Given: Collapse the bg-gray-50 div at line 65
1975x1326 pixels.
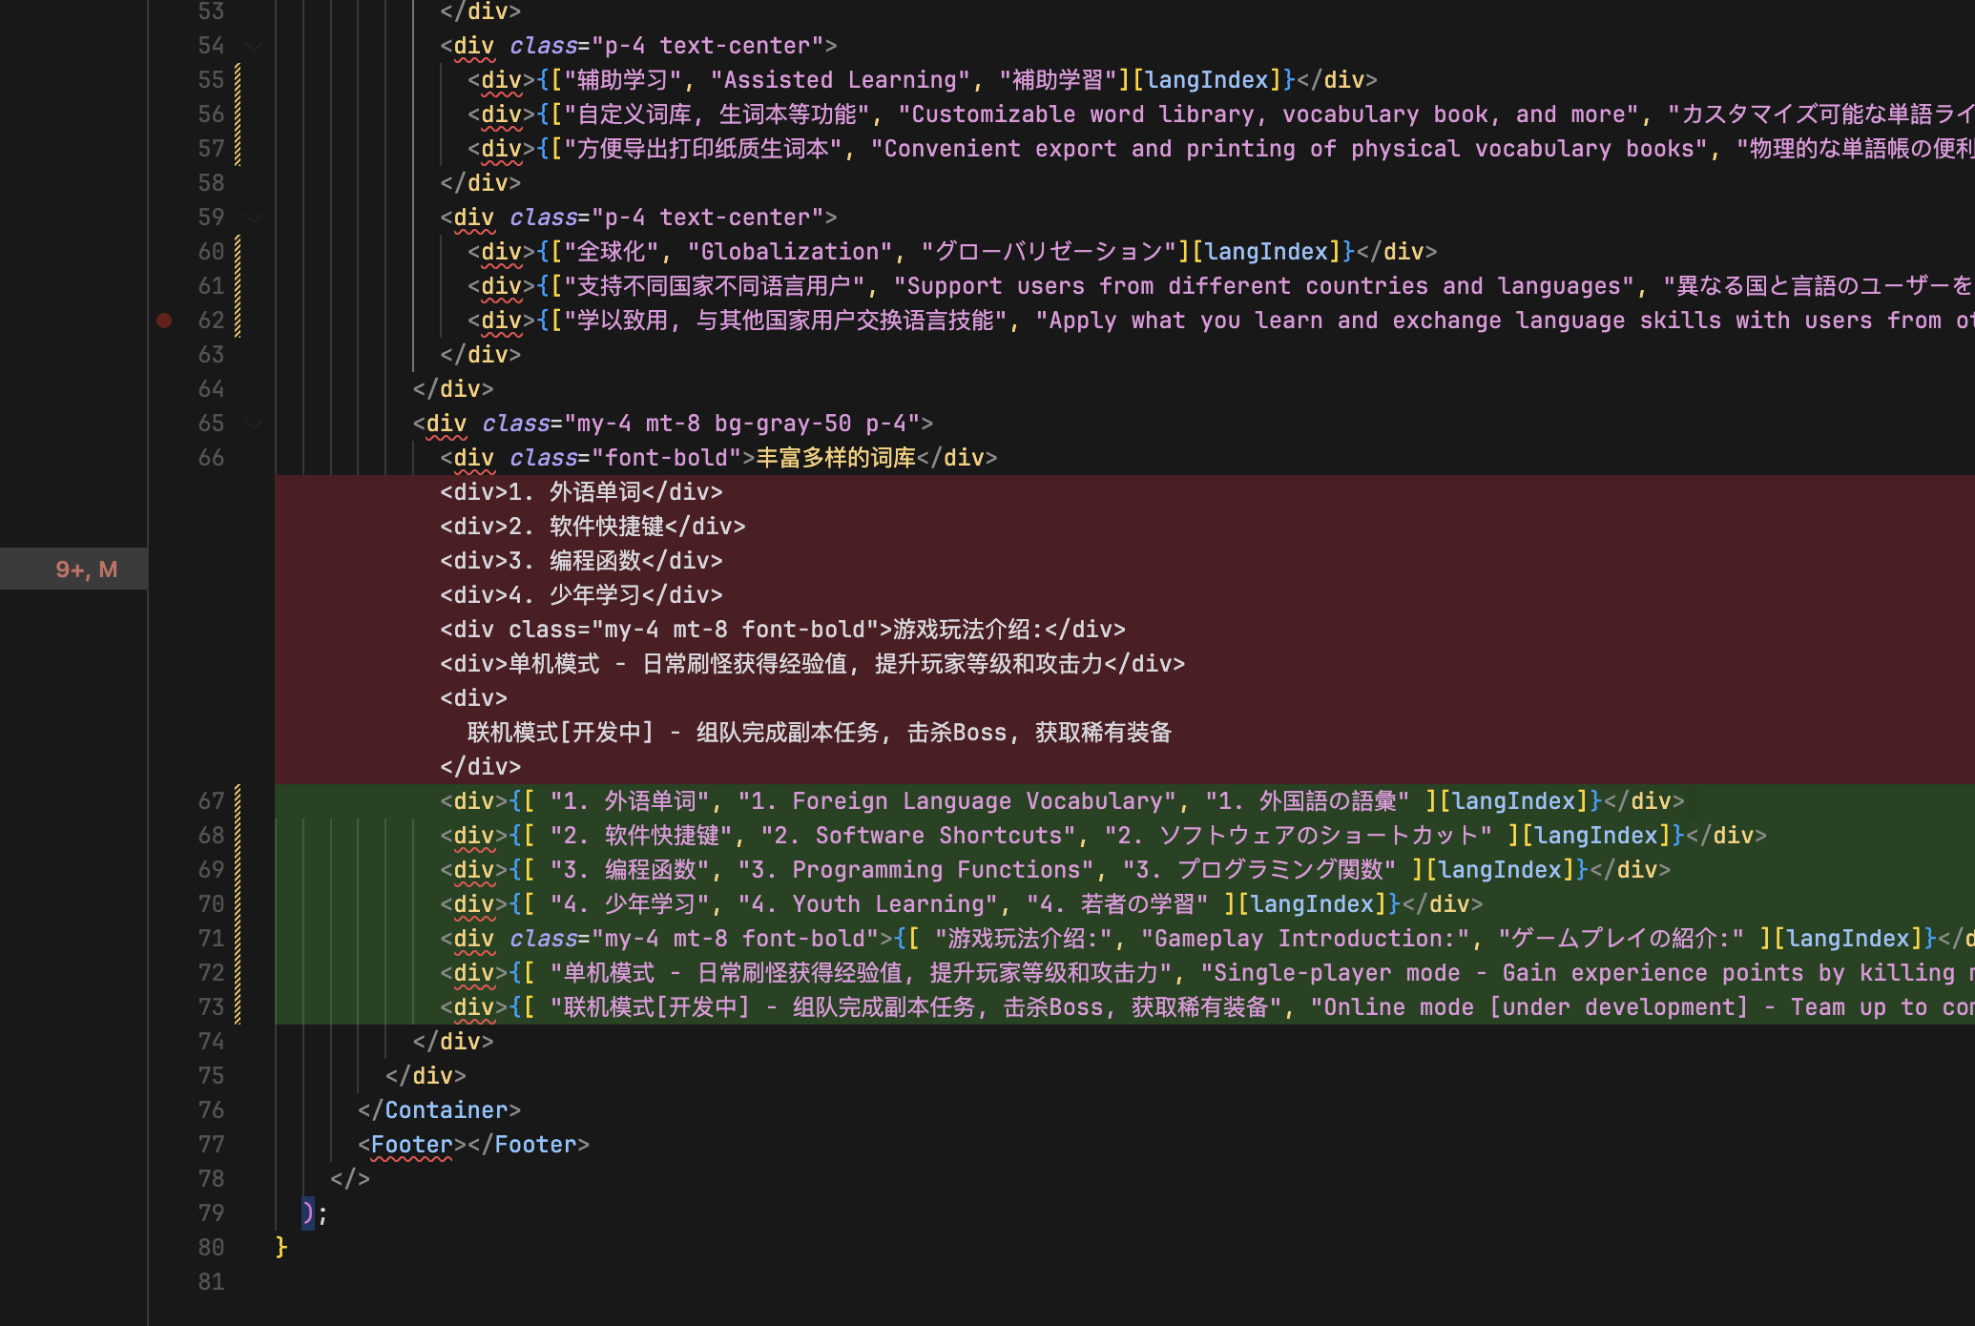Looking at the screenshot, I should pos(254,424).
